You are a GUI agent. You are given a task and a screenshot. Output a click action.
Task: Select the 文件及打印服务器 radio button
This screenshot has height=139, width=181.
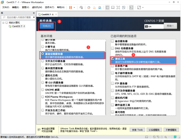point(43,61)
